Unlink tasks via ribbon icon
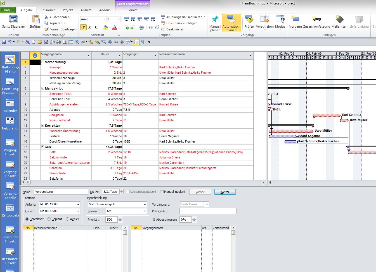 (x=157, y=27)
